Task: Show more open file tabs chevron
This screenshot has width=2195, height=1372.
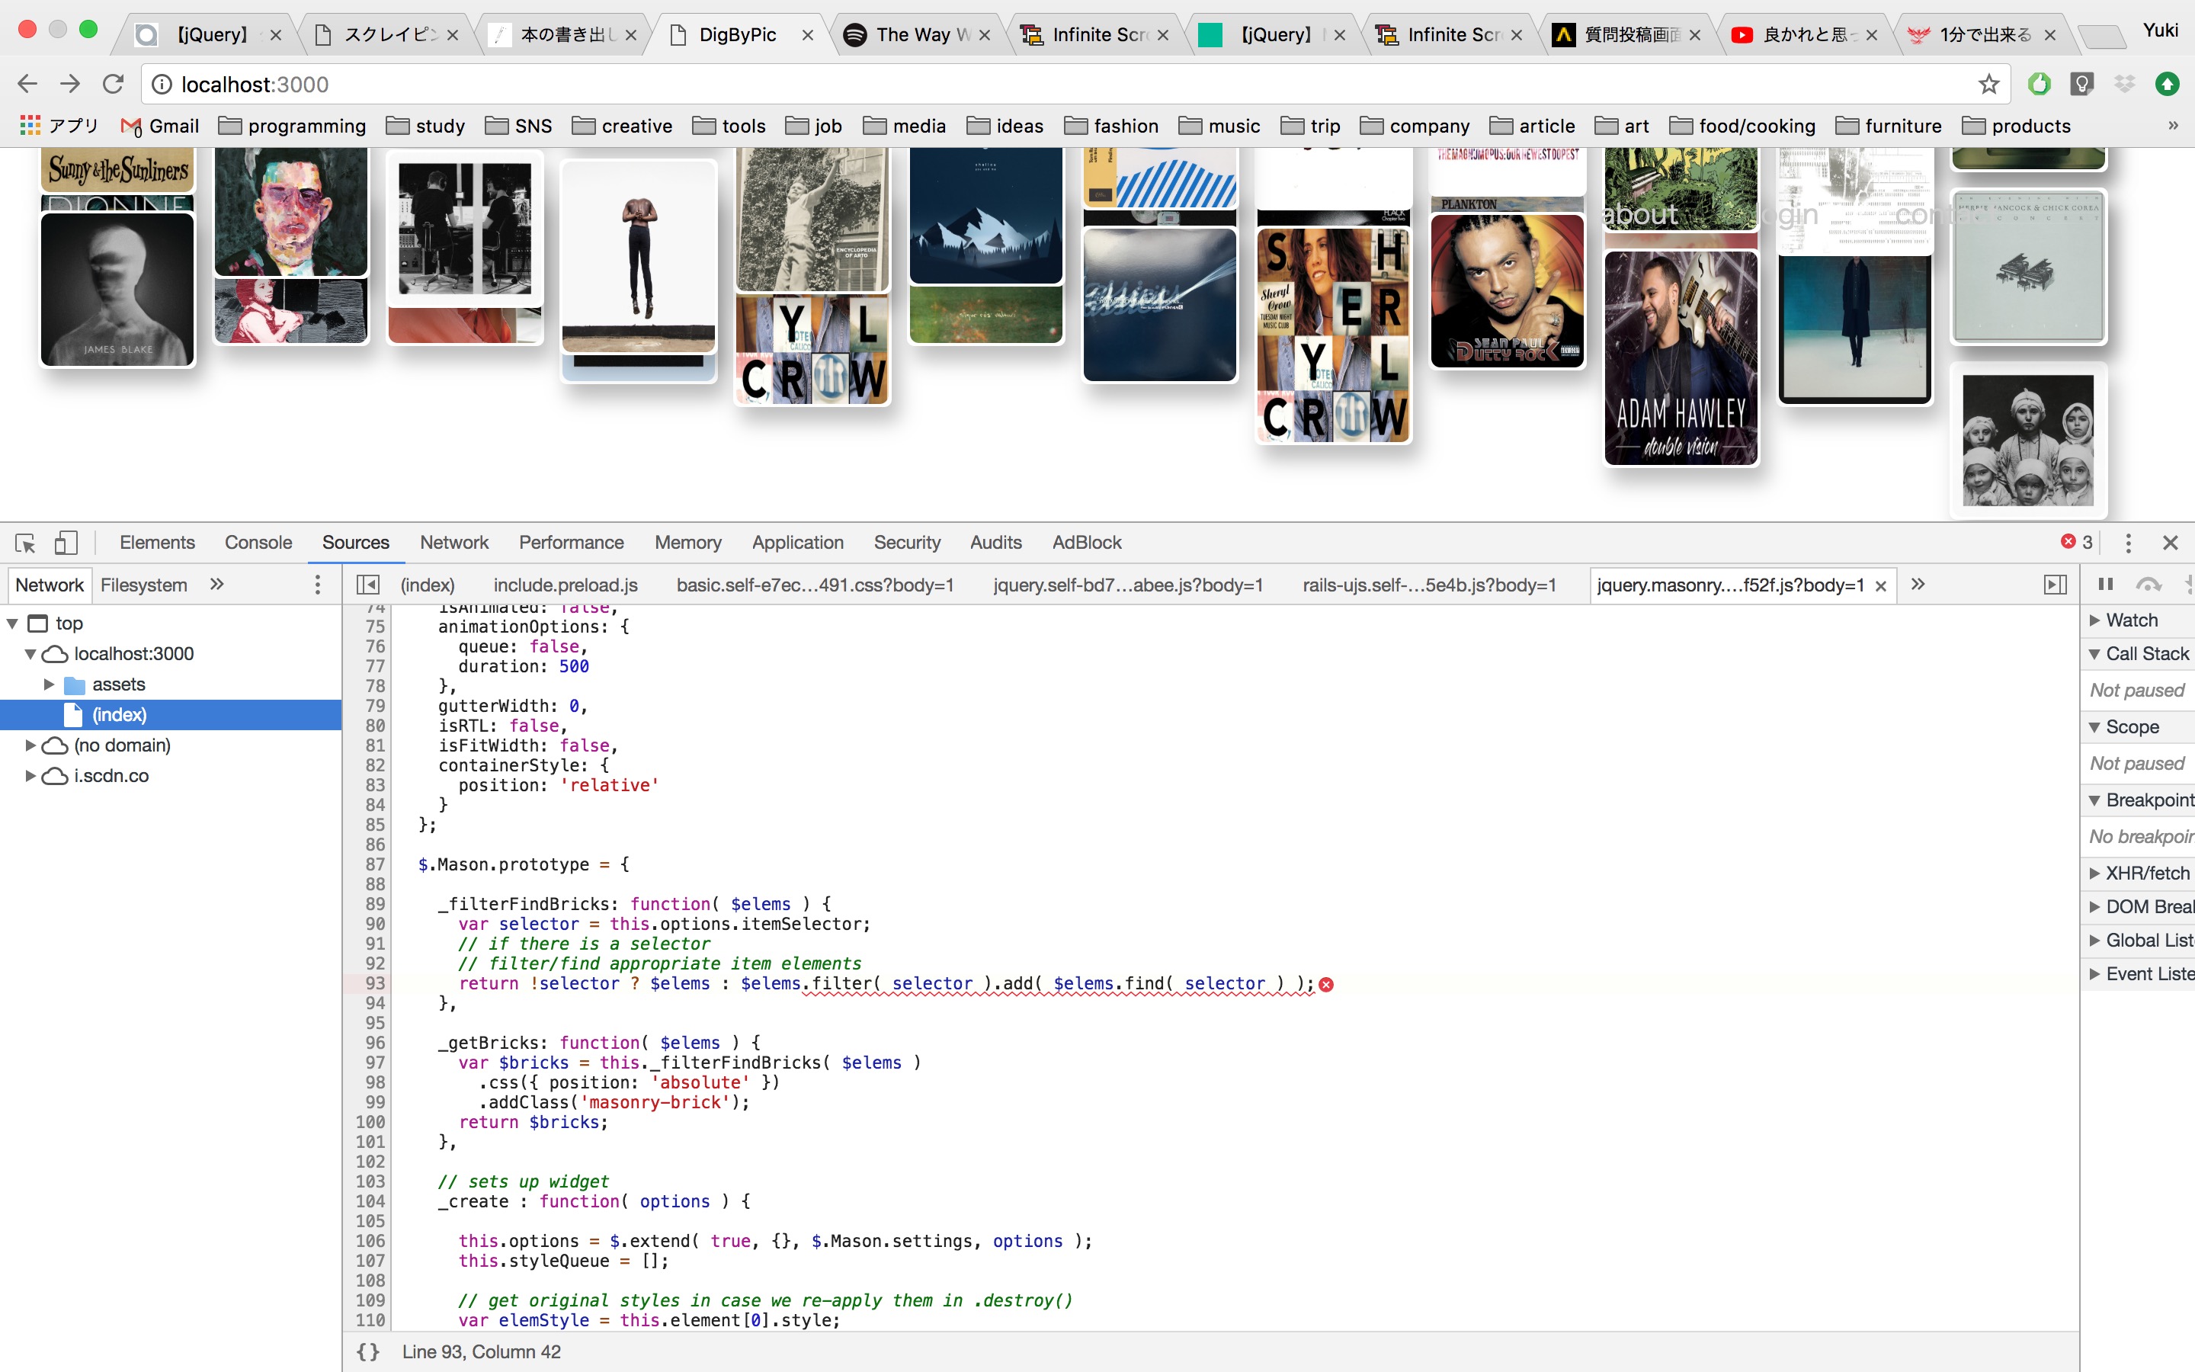Action: [x=1918, y=585]
